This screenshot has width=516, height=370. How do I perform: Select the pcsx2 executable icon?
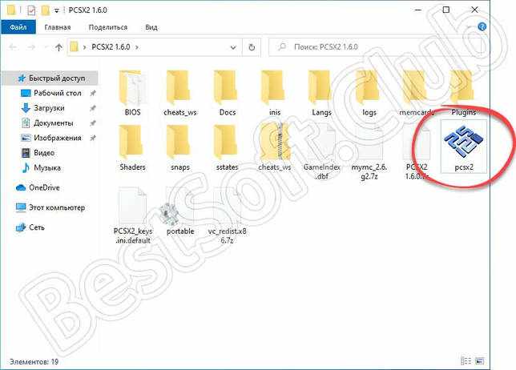point(464,147)
